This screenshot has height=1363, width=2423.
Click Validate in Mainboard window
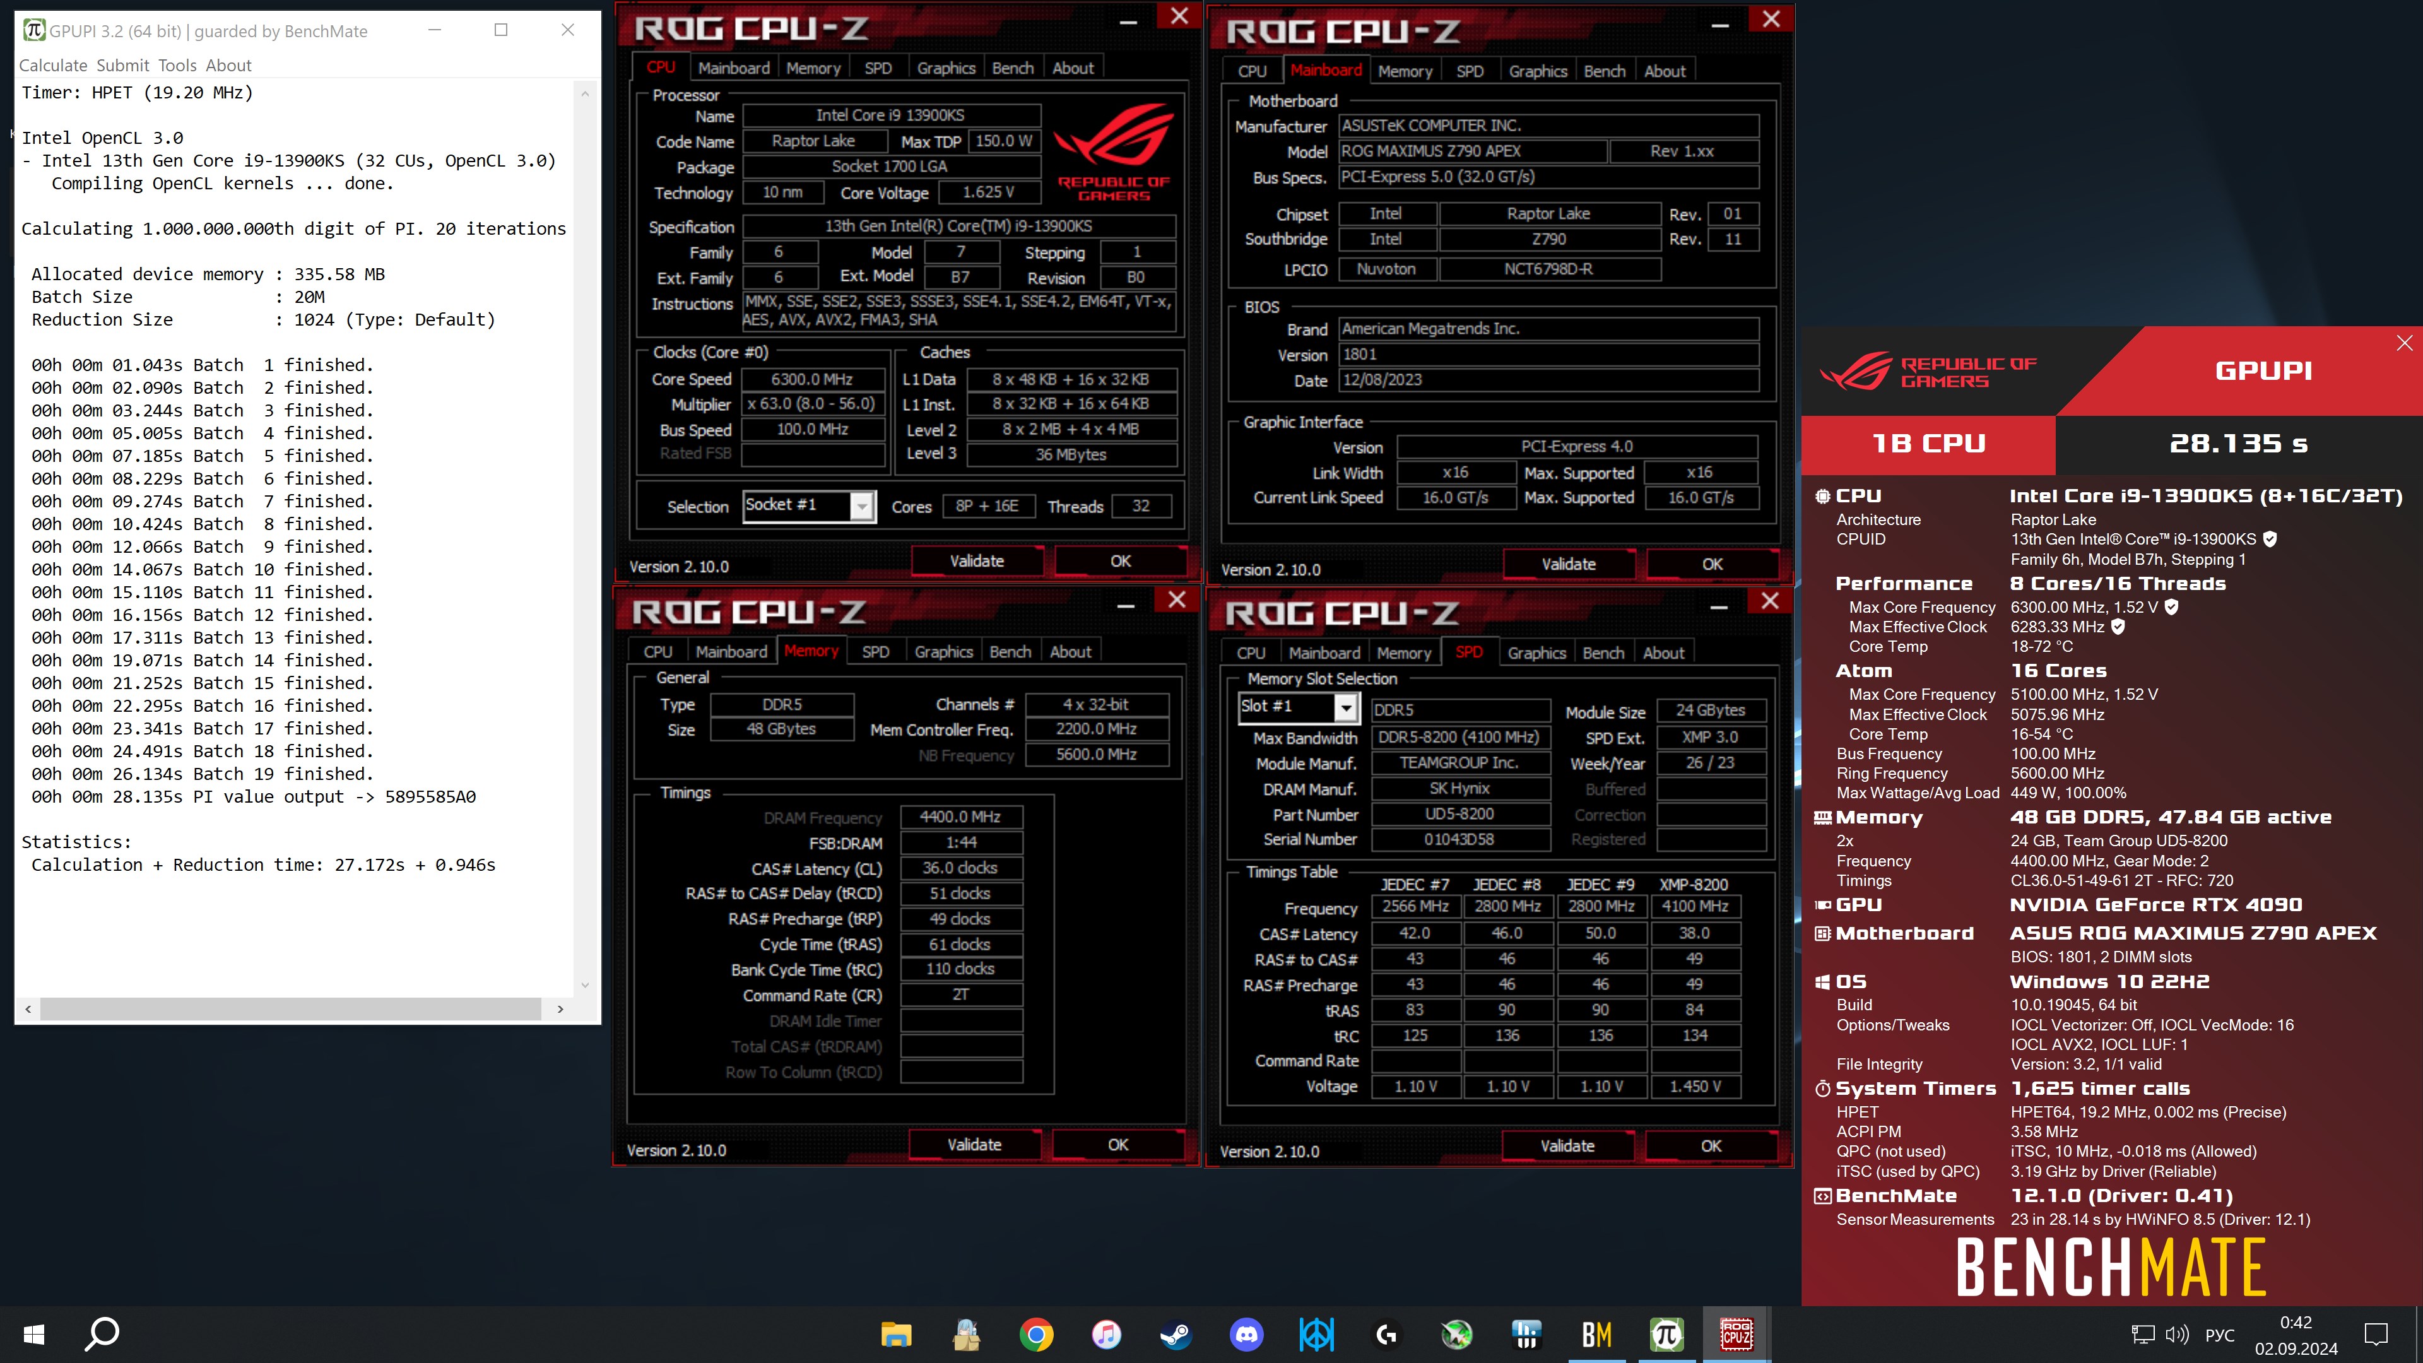[x=1568, y=563]
